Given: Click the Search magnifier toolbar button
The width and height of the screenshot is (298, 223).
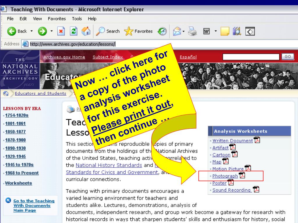Looking at the screenshot, I should click(108, 31).
